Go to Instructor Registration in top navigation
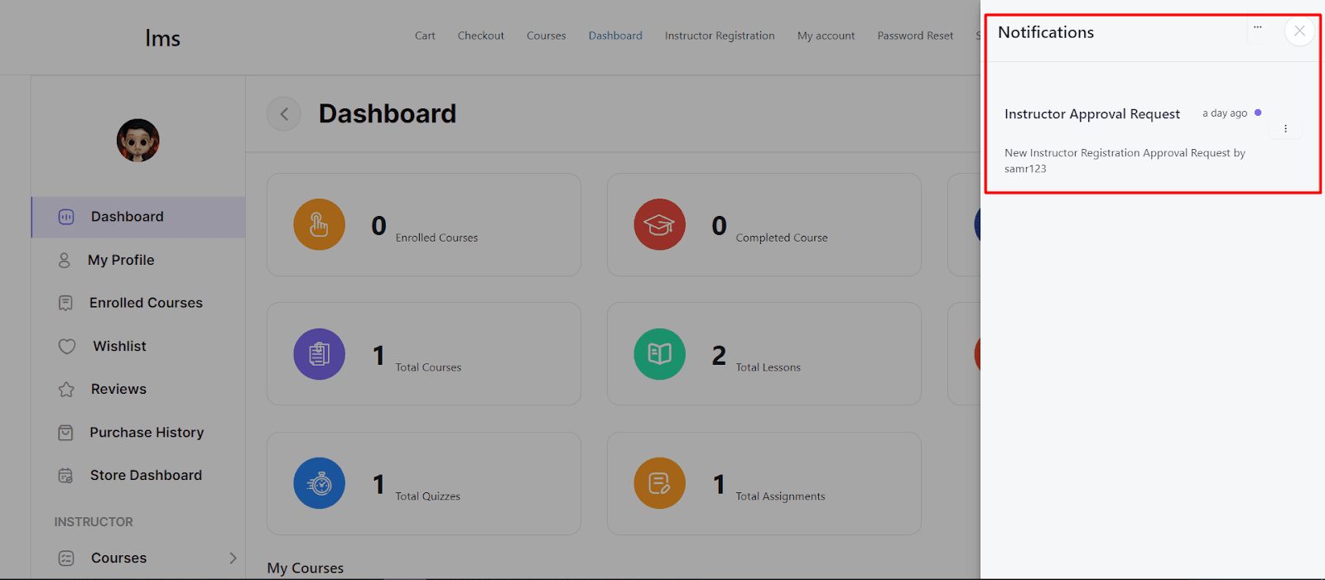Viewport: 1325px width, 580px height. tap(719, 36)
